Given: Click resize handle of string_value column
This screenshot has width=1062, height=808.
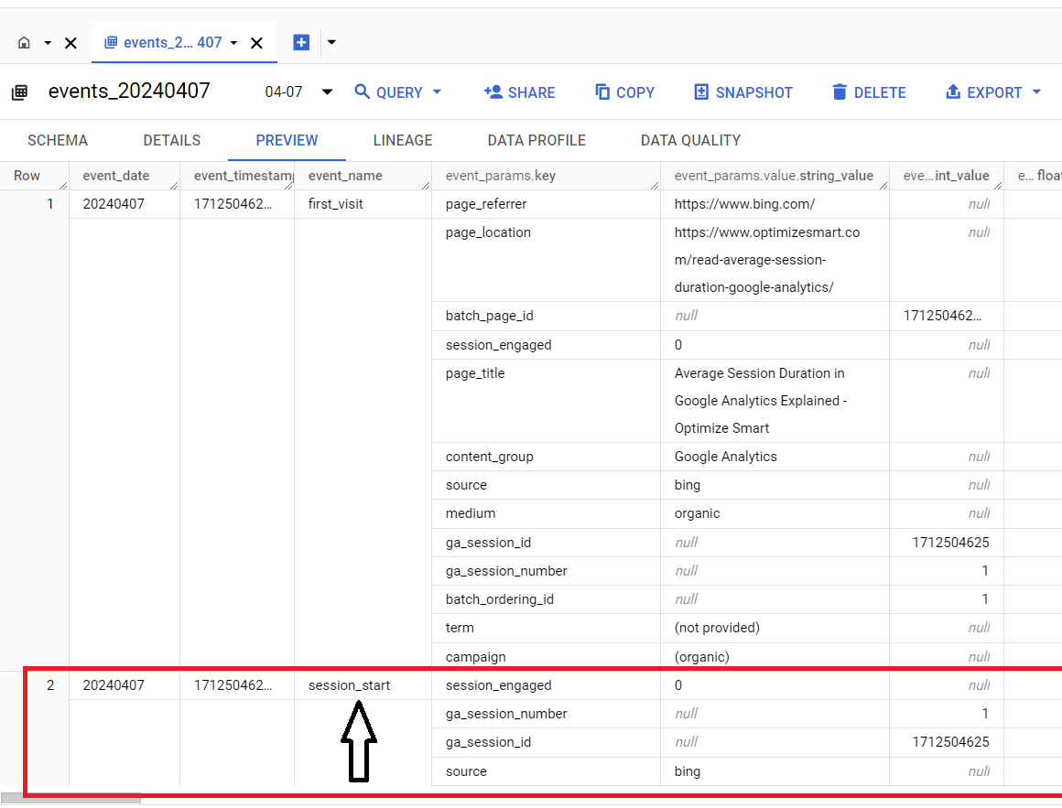Looking at the screenshot, I should pos(883,186).
